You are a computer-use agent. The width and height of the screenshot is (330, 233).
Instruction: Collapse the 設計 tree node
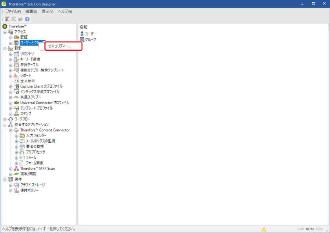(5, 48)
